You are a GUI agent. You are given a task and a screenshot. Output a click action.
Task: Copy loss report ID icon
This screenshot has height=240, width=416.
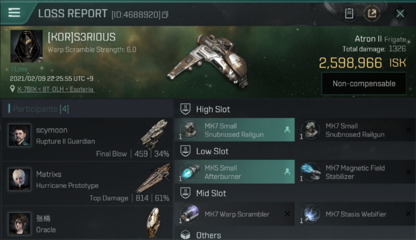pos(165,15)
